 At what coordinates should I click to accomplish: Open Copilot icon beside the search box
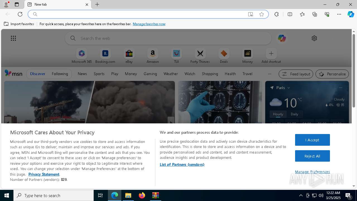point(282,38)
